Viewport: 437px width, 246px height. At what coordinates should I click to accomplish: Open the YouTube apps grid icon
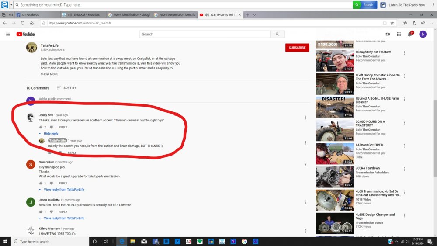tap(399, 34)
